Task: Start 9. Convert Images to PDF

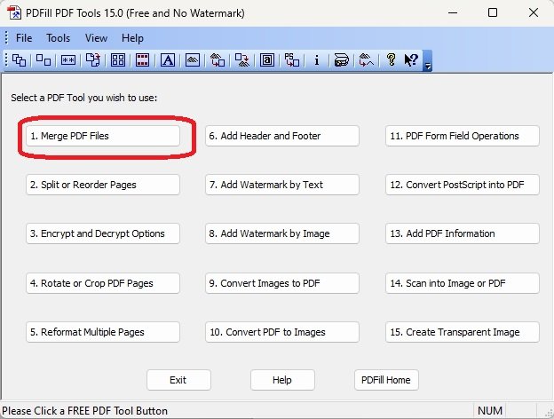Action: [x=282, y=283]
